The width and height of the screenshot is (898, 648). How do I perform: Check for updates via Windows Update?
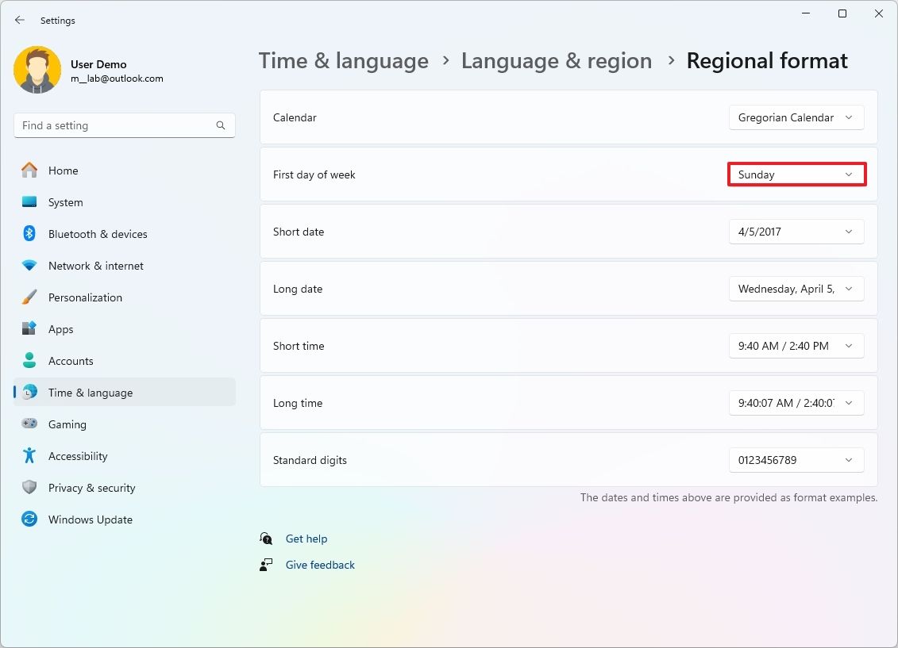pos(90,520)
